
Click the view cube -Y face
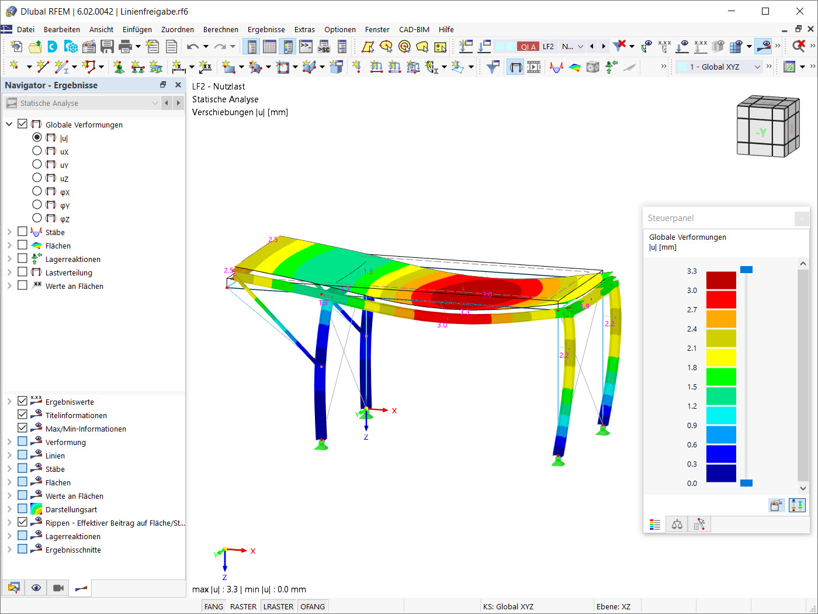point(761,133)
